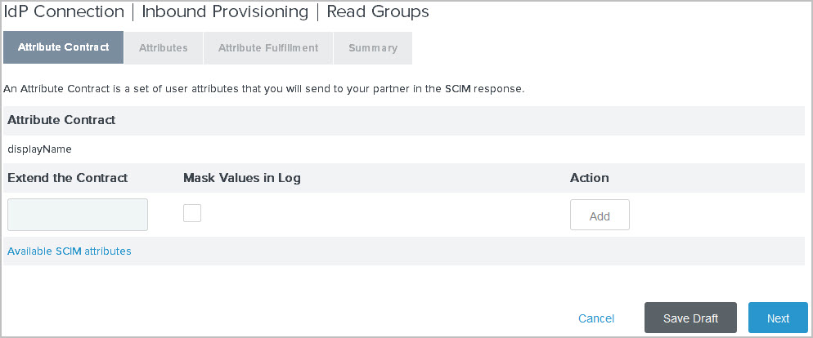Switch to the Attributes tab
Viewport: 813px width, 338px height.
[164, 48]
